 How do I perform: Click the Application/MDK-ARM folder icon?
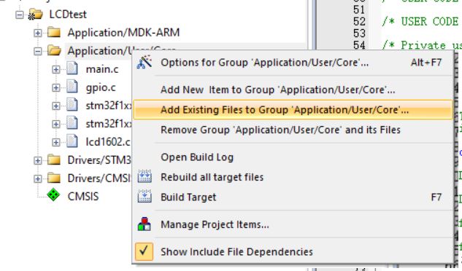54,32
